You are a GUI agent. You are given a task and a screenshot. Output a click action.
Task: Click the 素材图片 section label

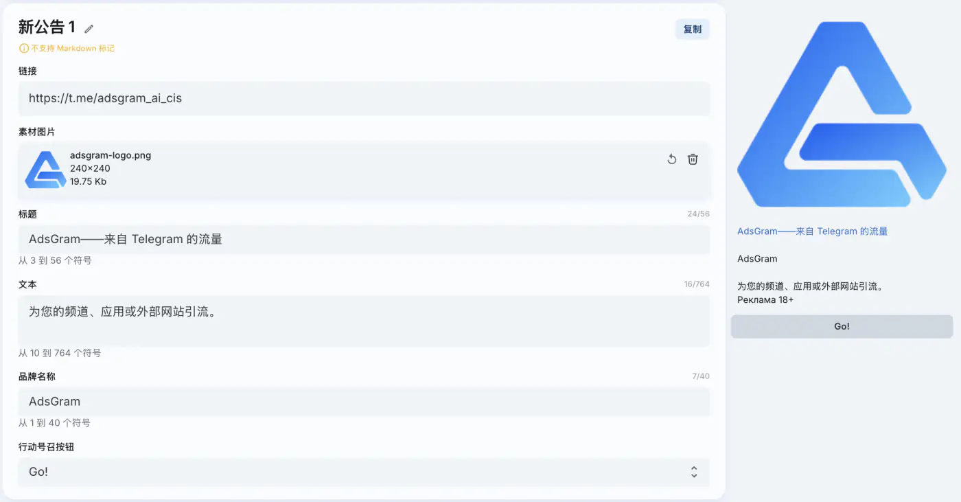(x=37, y=132)
